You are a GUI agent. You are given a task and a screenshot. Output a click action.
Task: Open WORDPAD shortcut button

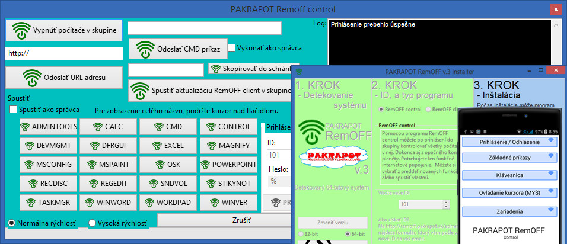click(x=168, y=203)
